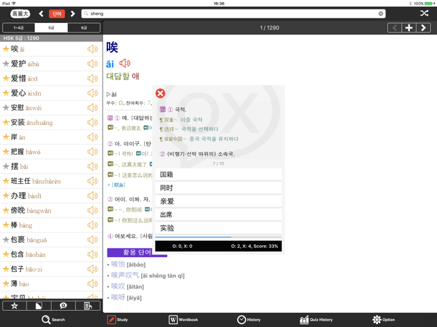
Task: Toggle the favorite star for 摆 bǎi
Action: [6, 167]
